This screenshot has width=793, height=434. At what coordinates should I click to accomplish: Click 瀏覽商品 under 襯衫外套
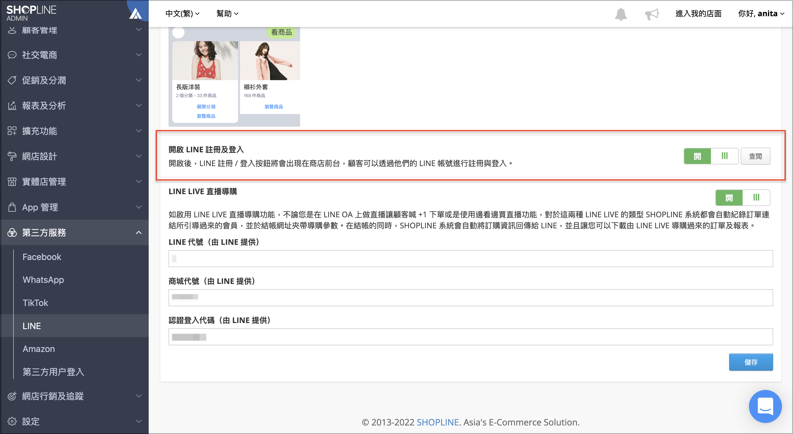tap(273, 107)
